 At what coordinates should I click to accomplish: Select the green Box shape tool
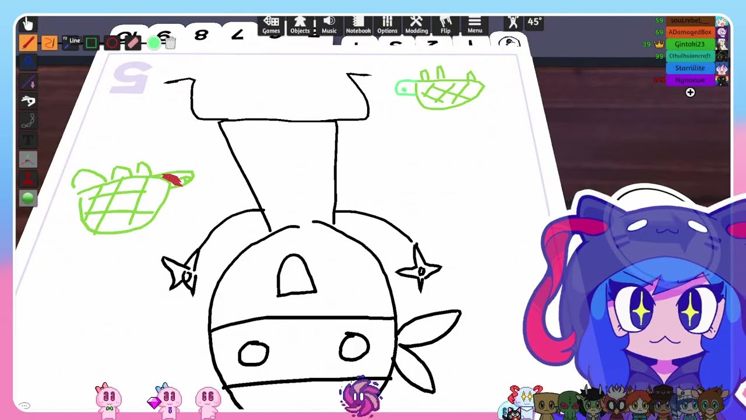tap(91, 43)
